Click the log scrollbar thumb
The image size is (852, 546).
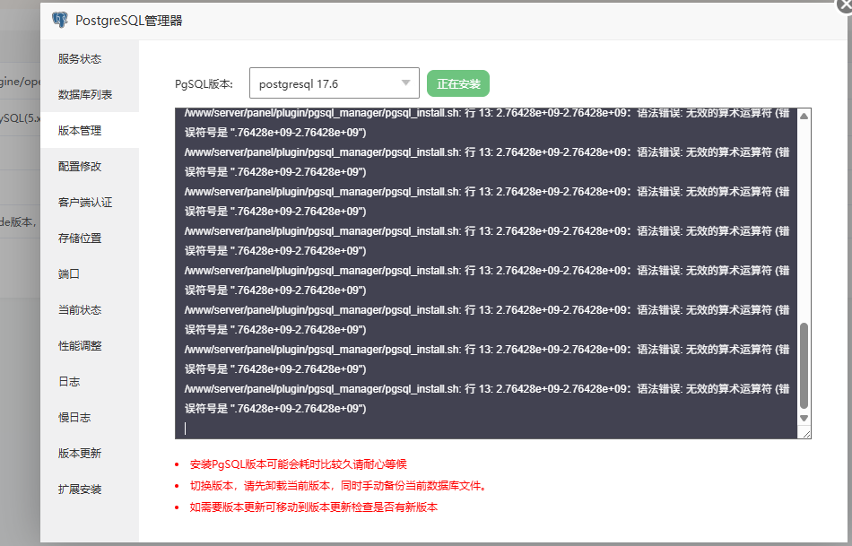(804, 366)
